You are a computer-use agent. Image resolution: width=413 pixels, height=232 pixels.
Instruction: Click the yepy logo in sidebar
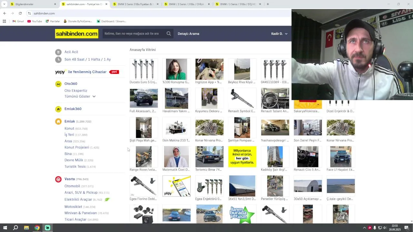coord(60,72)
